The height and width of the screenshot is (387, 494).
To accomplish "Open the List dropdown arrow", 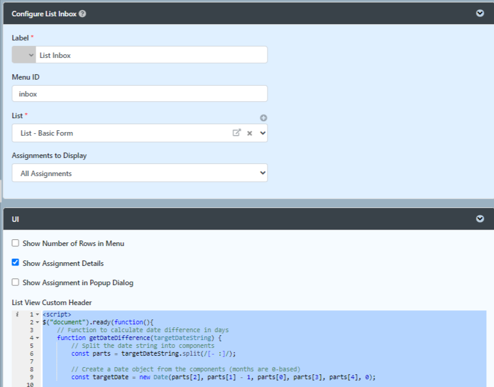I will tap(263, 133).
